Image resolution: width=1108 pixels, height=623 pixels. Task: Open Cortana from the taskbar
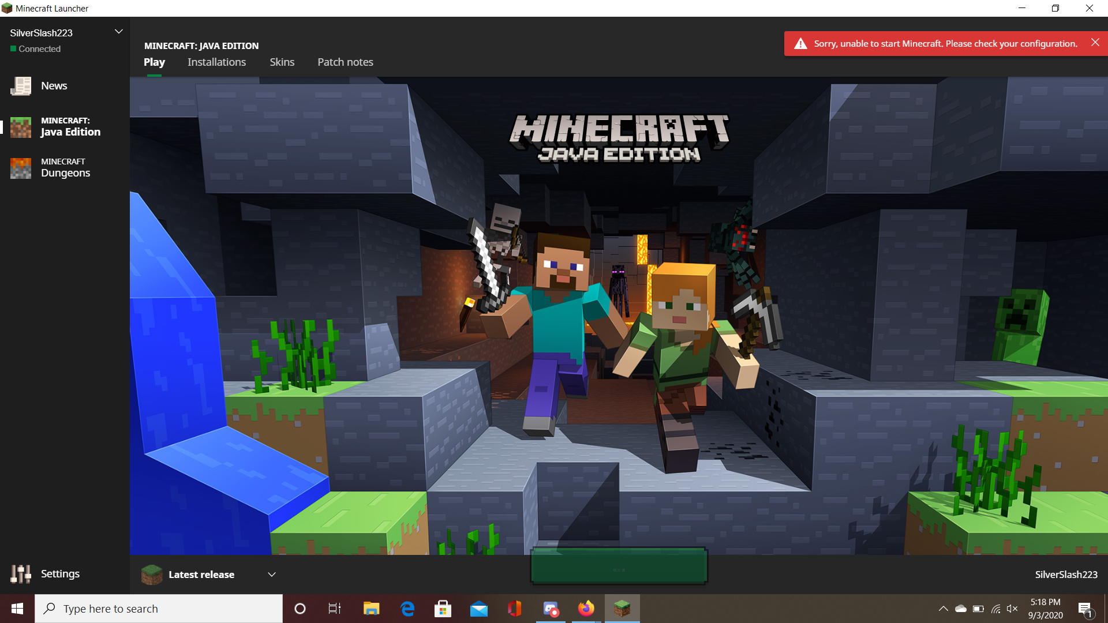pyautogui.click(x=300, y=609)
